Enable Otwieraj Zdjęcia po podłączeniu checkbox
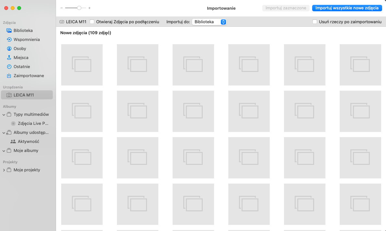Screen dimensions: 386x231 click(x=92, y=22)
